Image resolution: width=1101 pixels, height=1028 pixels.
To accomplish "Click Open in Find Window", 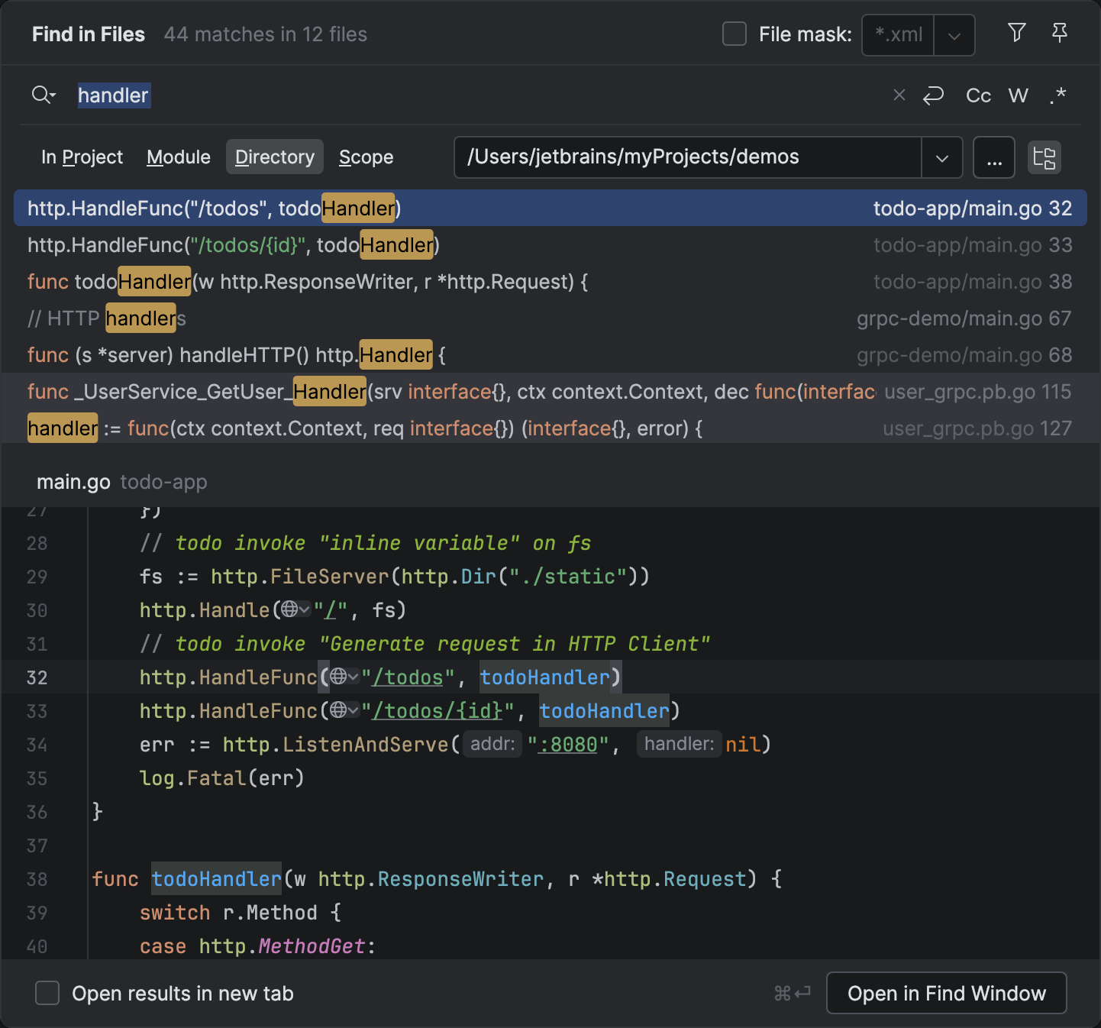I will coord(947,993).
